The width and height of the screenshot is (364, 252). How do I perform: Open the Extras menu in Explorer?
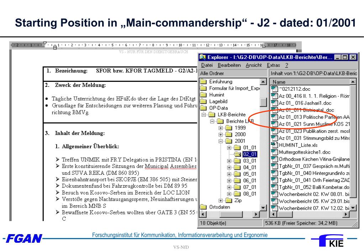[273, 65]
